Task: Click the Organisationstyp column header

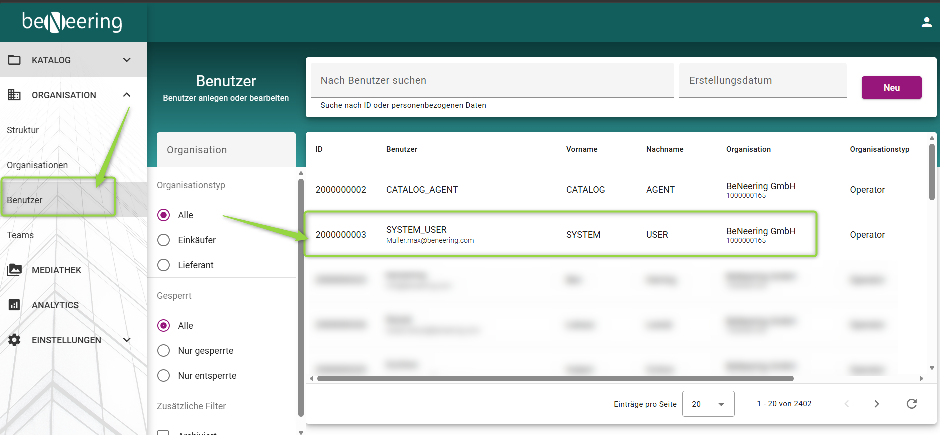Action: (x=879, y=149)
